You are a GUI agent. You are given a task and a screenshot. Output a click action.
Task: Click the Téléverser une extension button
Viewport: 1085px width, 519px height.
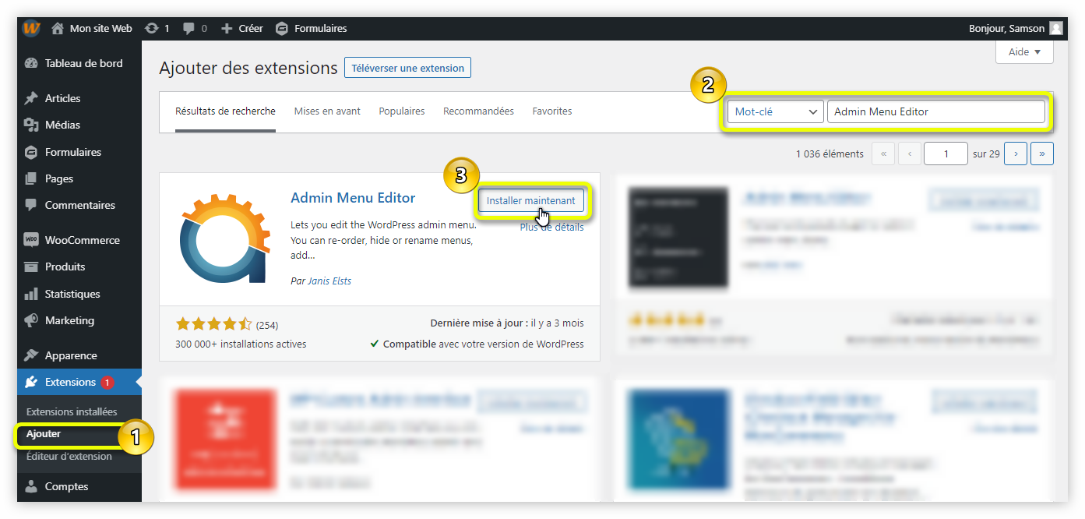pyautogui.click(x=407, y=67)
